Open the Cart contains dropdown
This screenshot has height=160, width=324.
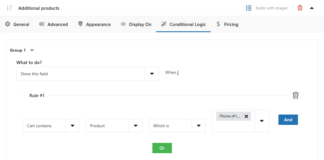coord(51,126)
